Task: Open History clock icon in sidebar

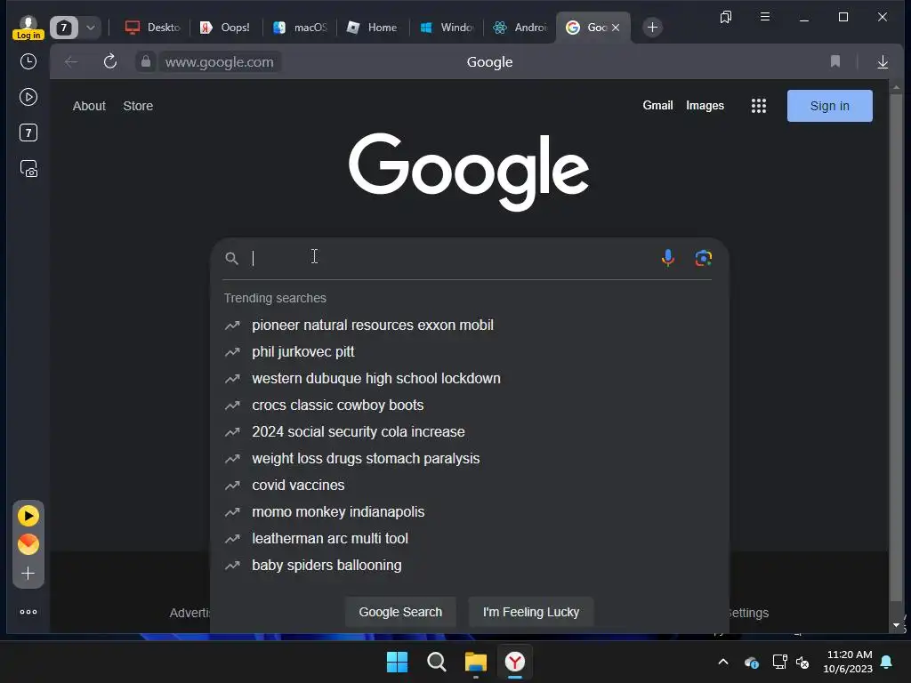Action: pos(28,61)
